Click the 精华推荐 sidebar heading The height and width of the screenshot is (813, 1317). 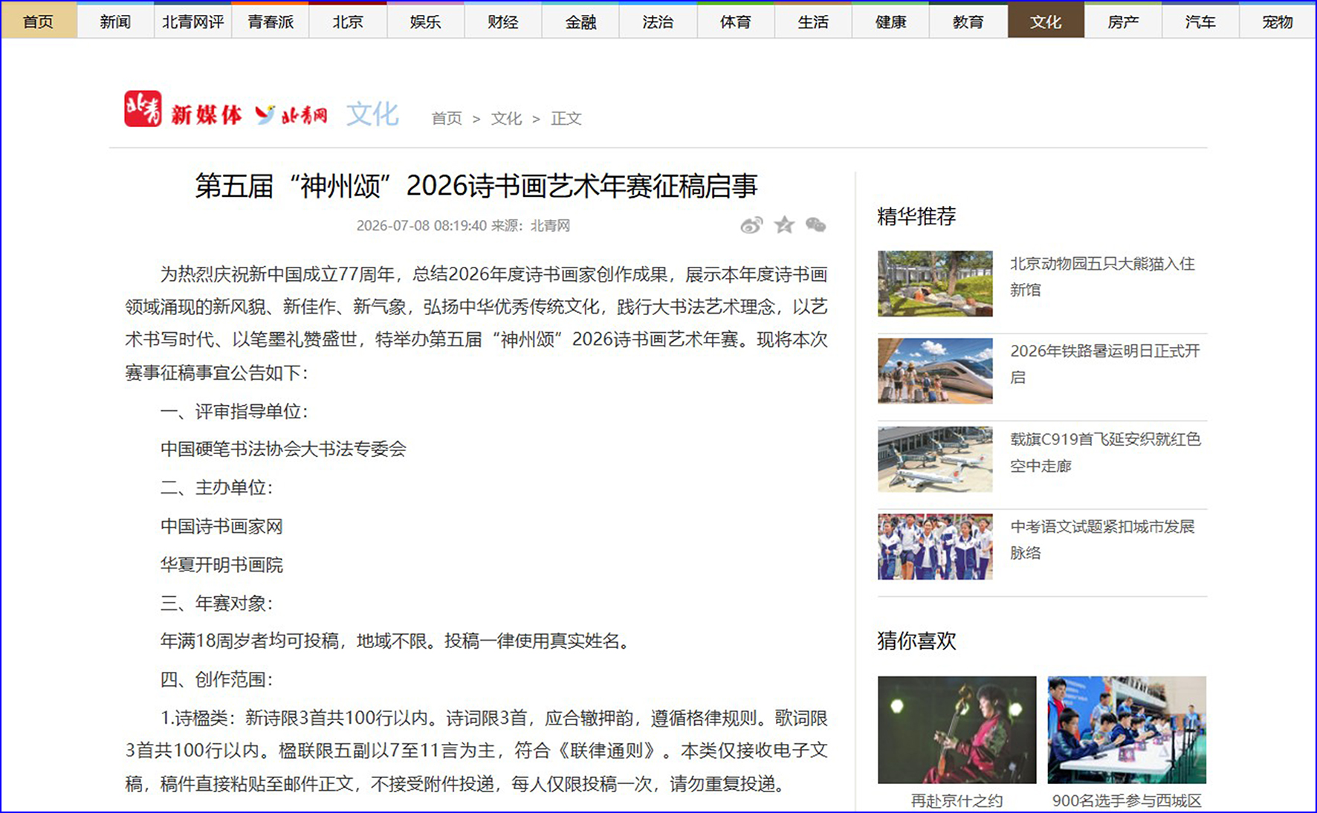pyautogui.click(x=916, y=216)
